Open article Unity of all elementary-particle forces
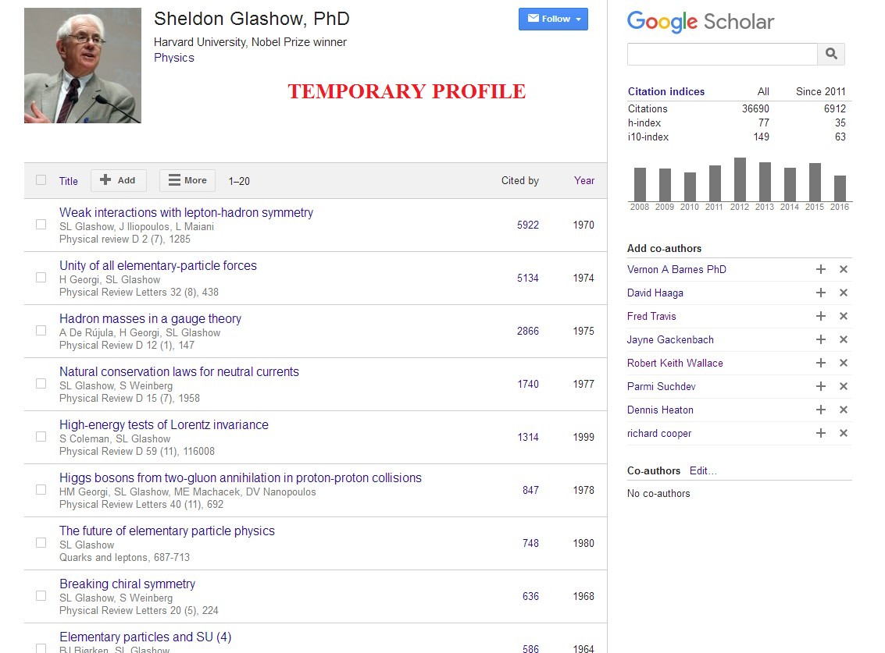Image resolution: width=885 pixels, height=653 pixels. pyautogui.click(x=158, y=265)
